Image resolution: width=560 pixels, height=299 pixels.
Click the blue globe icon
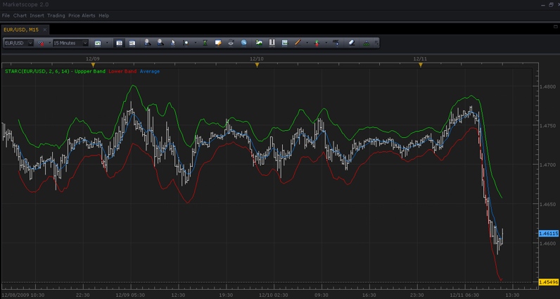(243, 43)
